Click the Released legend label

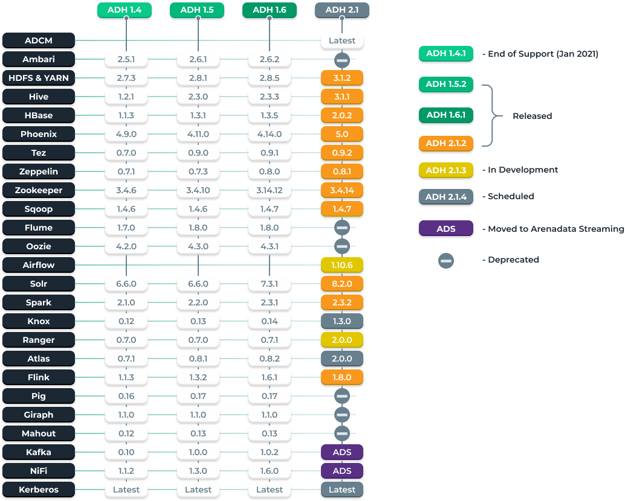pos(532,116)
